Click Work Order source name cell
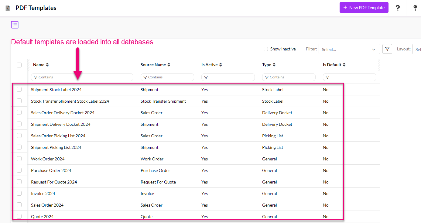 tap(152, 159)
